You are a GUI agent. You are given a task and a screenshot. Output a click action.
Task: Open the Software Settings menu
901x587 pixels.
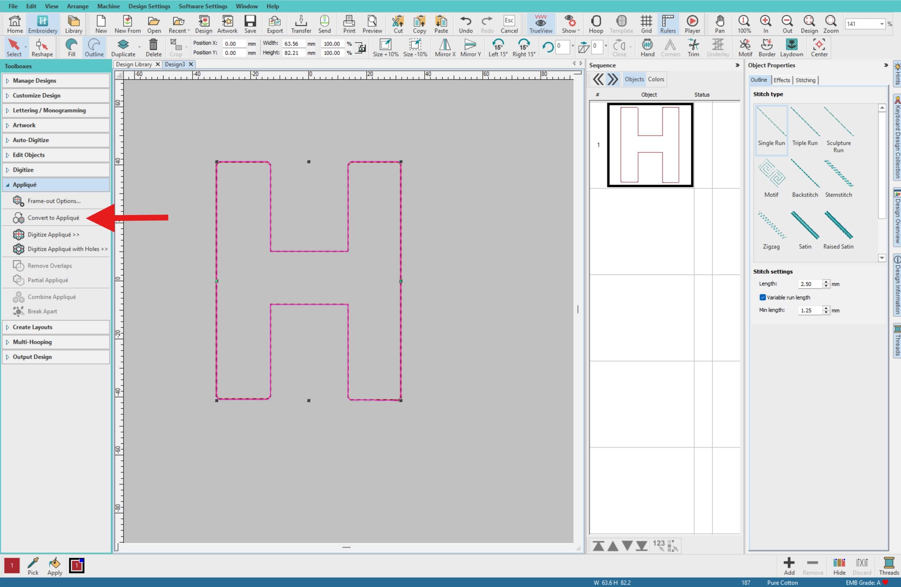point(203,6)
